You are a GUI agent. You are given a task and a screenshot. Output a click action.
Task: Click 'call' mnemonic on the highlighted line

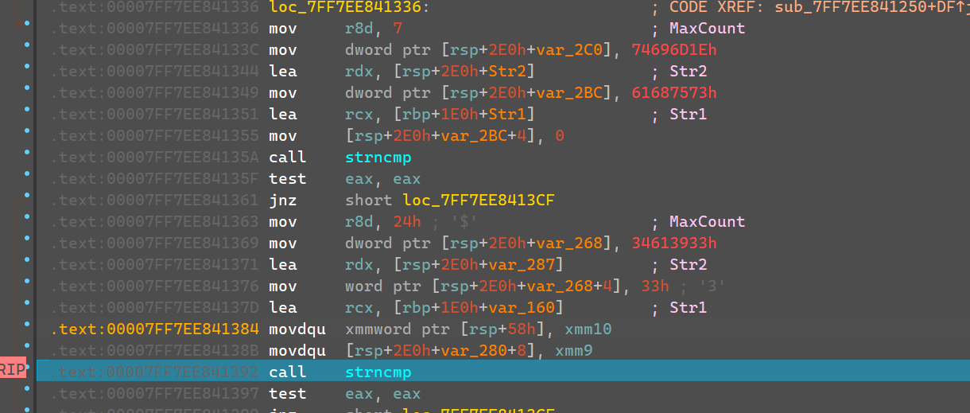point(287,372)
